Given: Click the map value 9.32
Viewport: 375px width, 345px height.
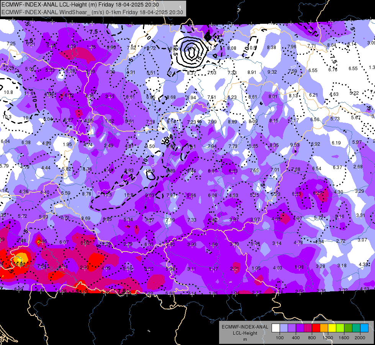Looking at the screenshot, I should point(272,72).
